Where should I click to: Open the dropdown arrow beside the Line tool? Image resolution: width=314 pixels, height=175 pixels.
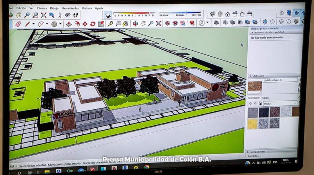(x=33, y=24)
